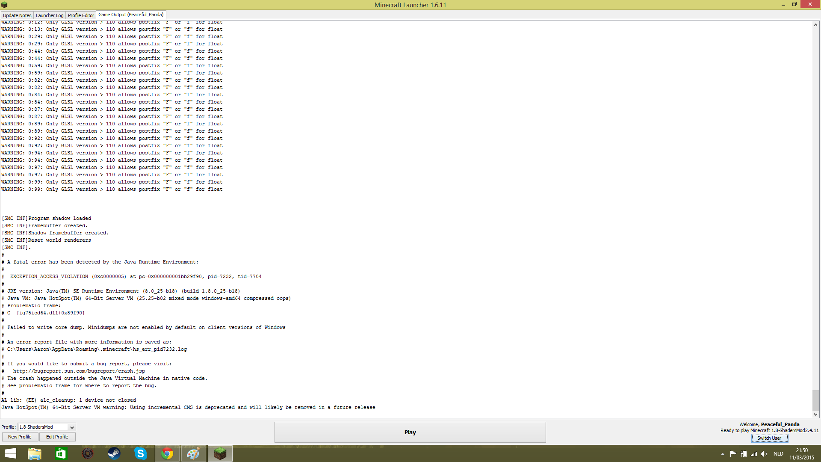Viewport: 821px width, 462px height.
Task: Click 'Failed to write core dump' line
Action: tap(143, 328)
